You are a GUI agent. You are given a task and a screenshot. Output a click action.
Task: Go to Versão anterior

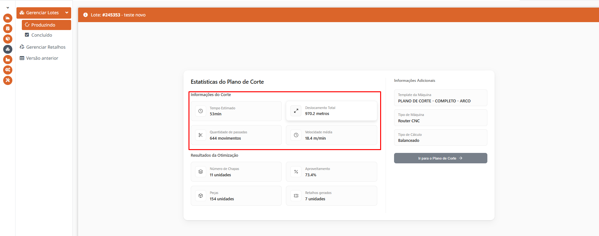coord(42,58)
